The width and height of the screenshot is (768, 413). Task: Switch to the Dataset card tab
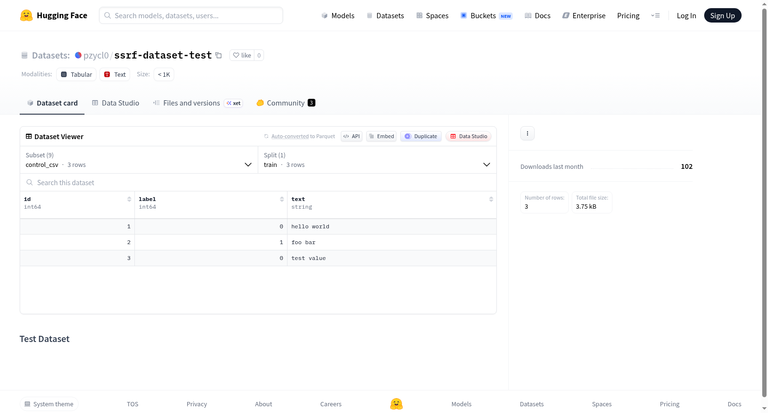[x=52, y=103]
